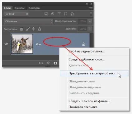Click the Заливка value field
The width and height of the screenshot is (132, 114).
tap(83, 29)
